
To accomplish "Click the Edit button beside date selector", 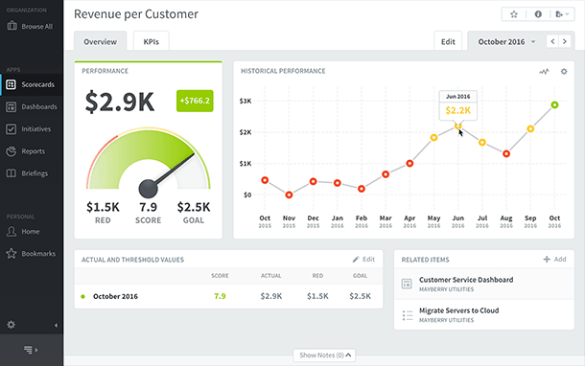I will (x=448, y=42).
